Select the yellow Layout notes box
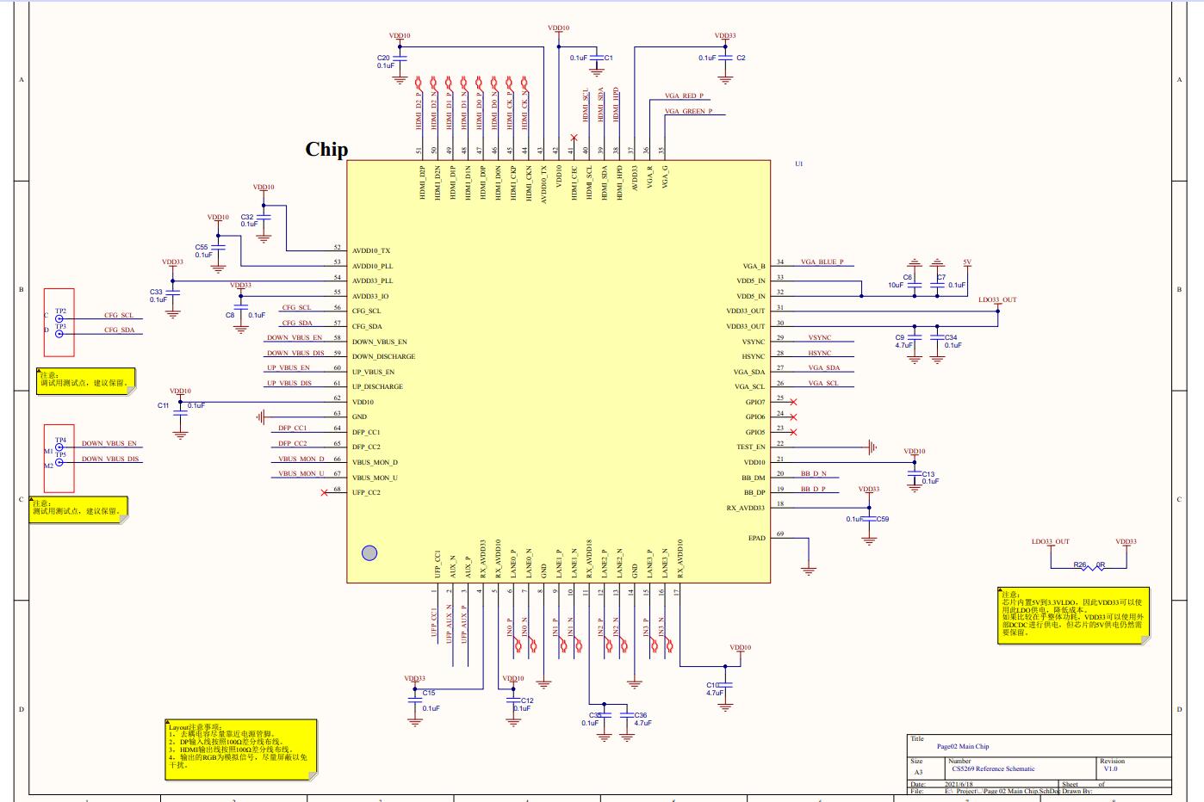The image size is (1204, 802). 241,750
